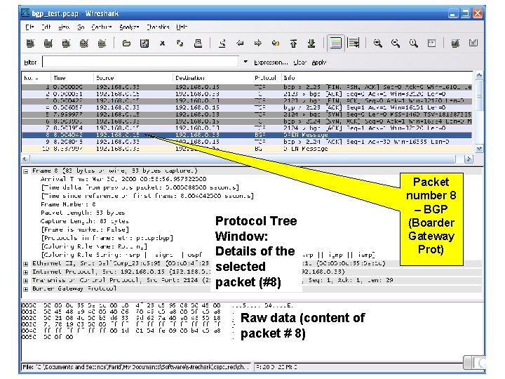Go back in packet history arrow
Viewport: 505px width, 379px height.
240,44
